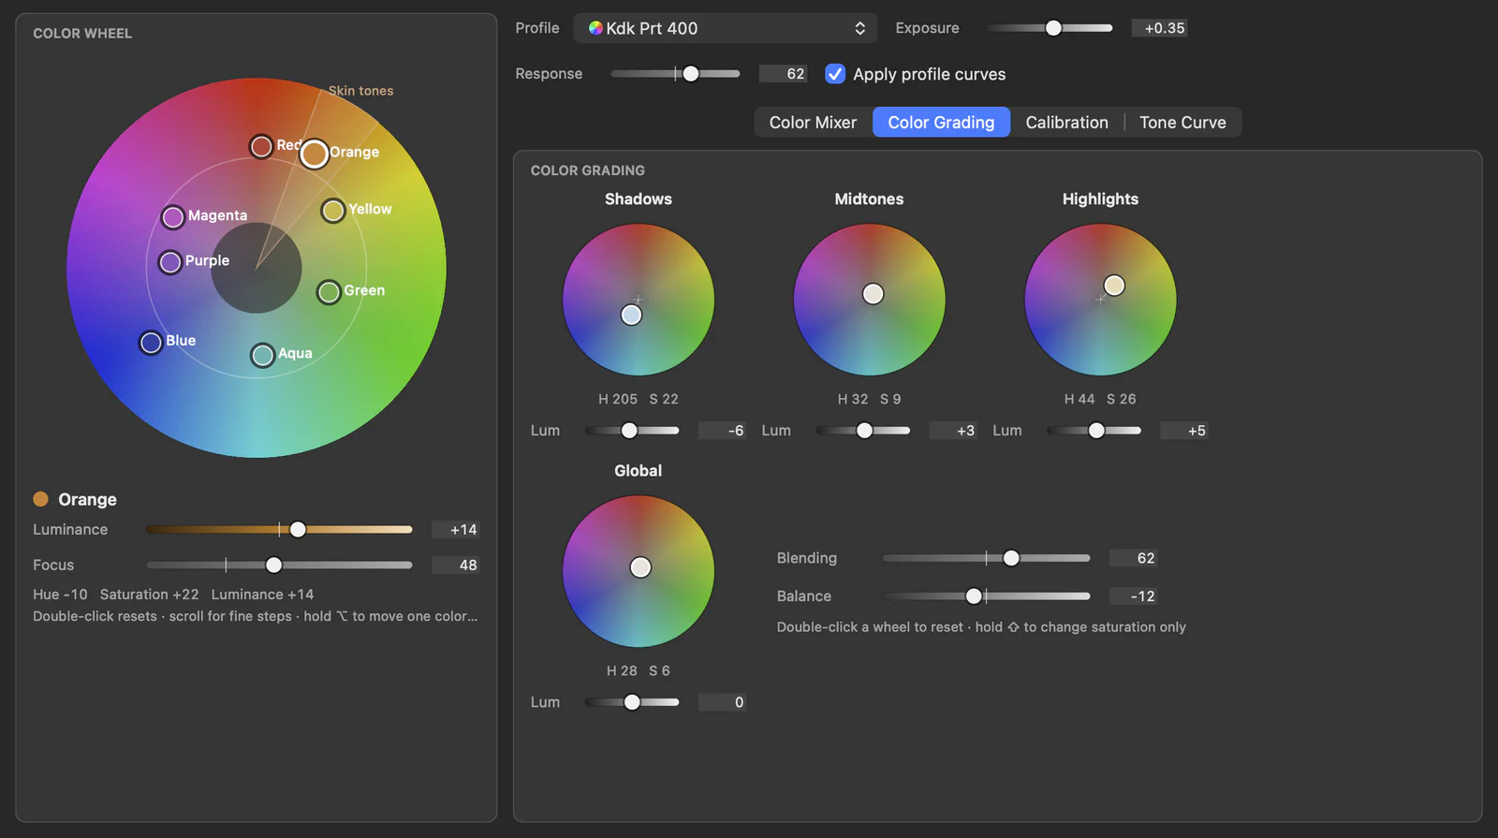This screenshot has width=1498, height=838.
Task: Click the Orange Luminance slider knob
Action: point(298,530)
